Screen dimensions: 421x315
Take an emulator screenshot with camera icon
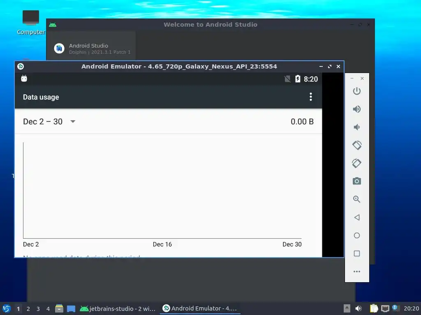[x=356, y=181]
